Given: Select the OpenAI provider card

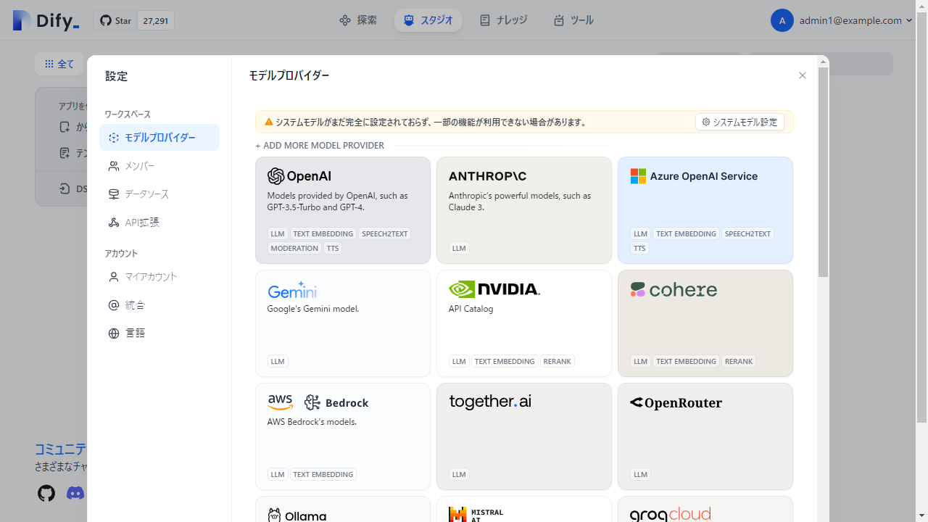Looking at the screenshot, I should coord(343,210).
